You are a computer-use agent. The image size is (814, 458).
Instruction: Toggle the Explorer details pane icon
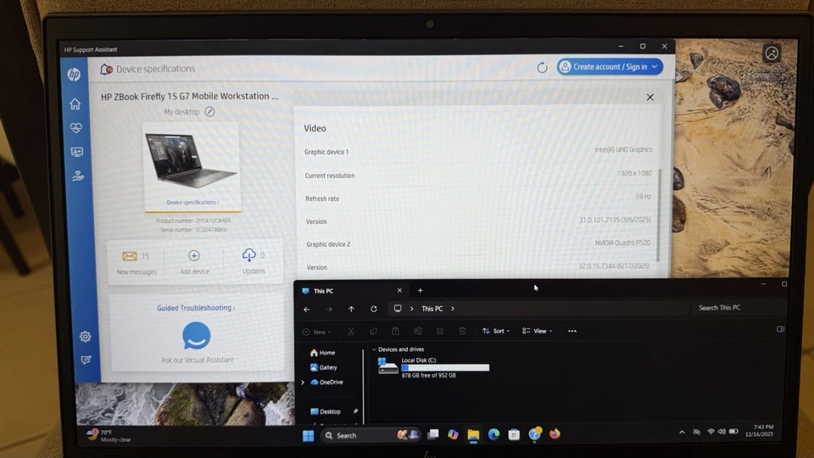tap(780, 329)
